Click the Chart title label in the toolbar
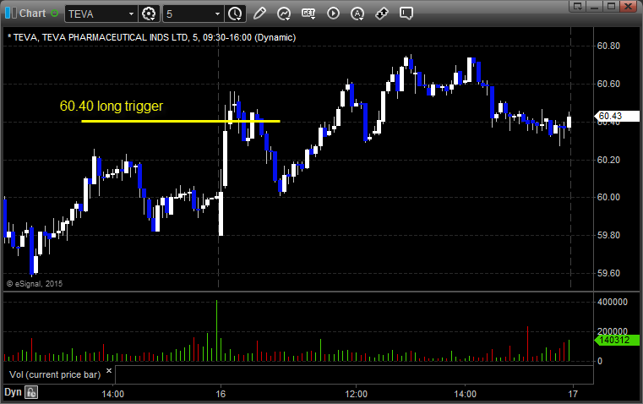643x404 pixels. coord(32,14)
